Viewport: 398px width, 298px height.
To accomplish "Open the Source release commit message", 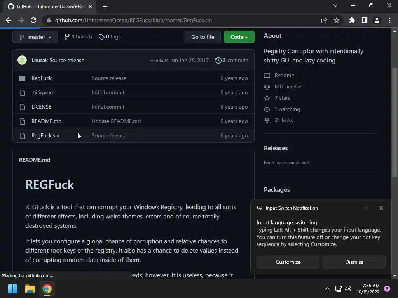I will coord(67,60).
